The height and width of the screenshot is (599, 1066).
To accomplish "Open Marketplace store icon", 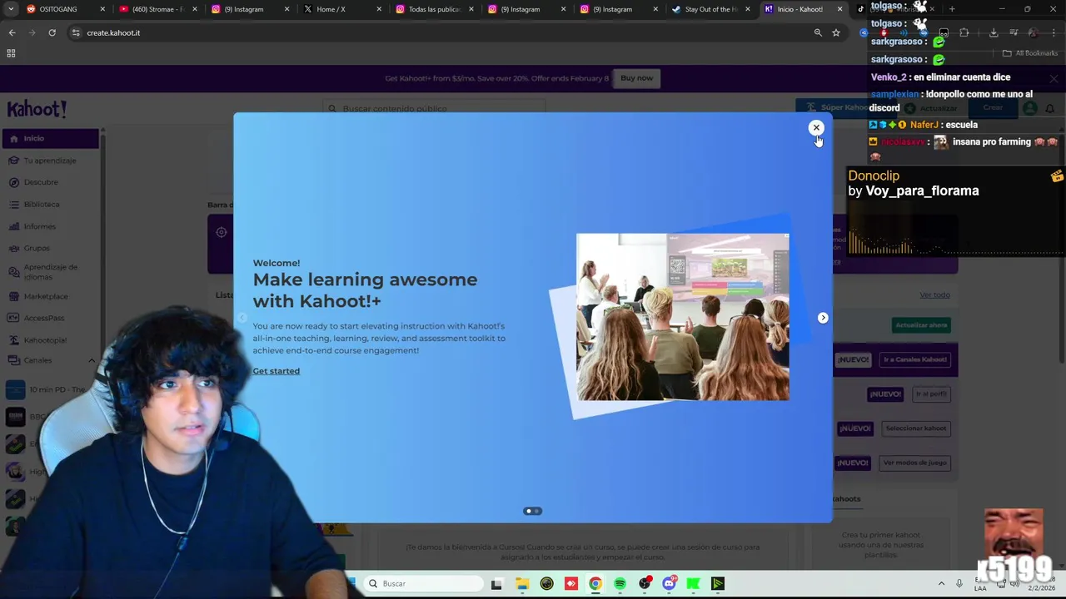I will pos(13,296).
